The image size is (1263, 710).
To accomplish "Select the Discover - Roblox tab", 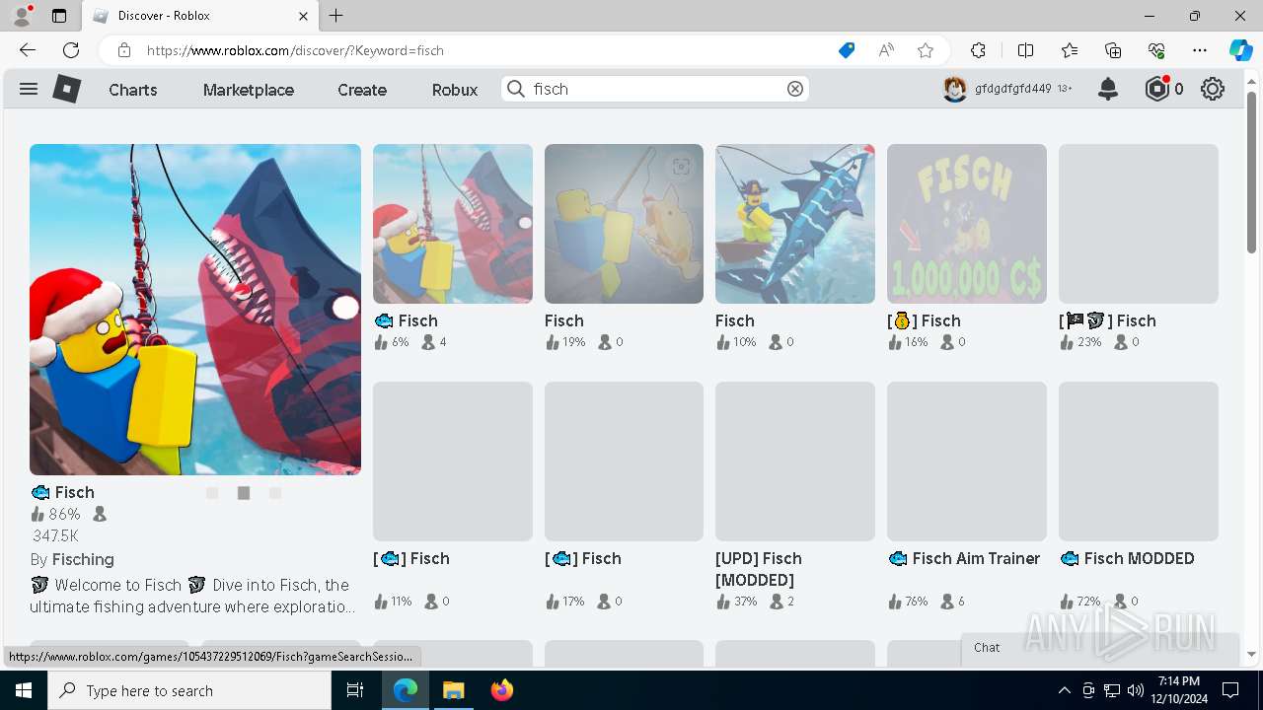I will click(199, 16).
